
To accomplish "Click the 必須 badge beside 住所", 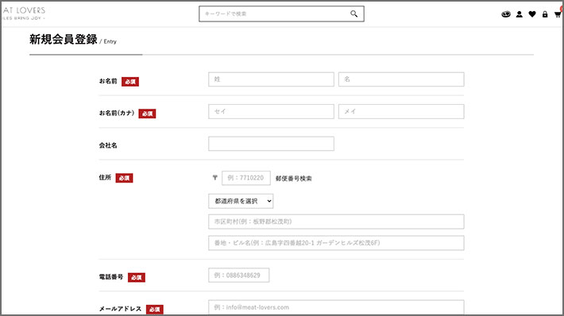I will click(124, 178).
